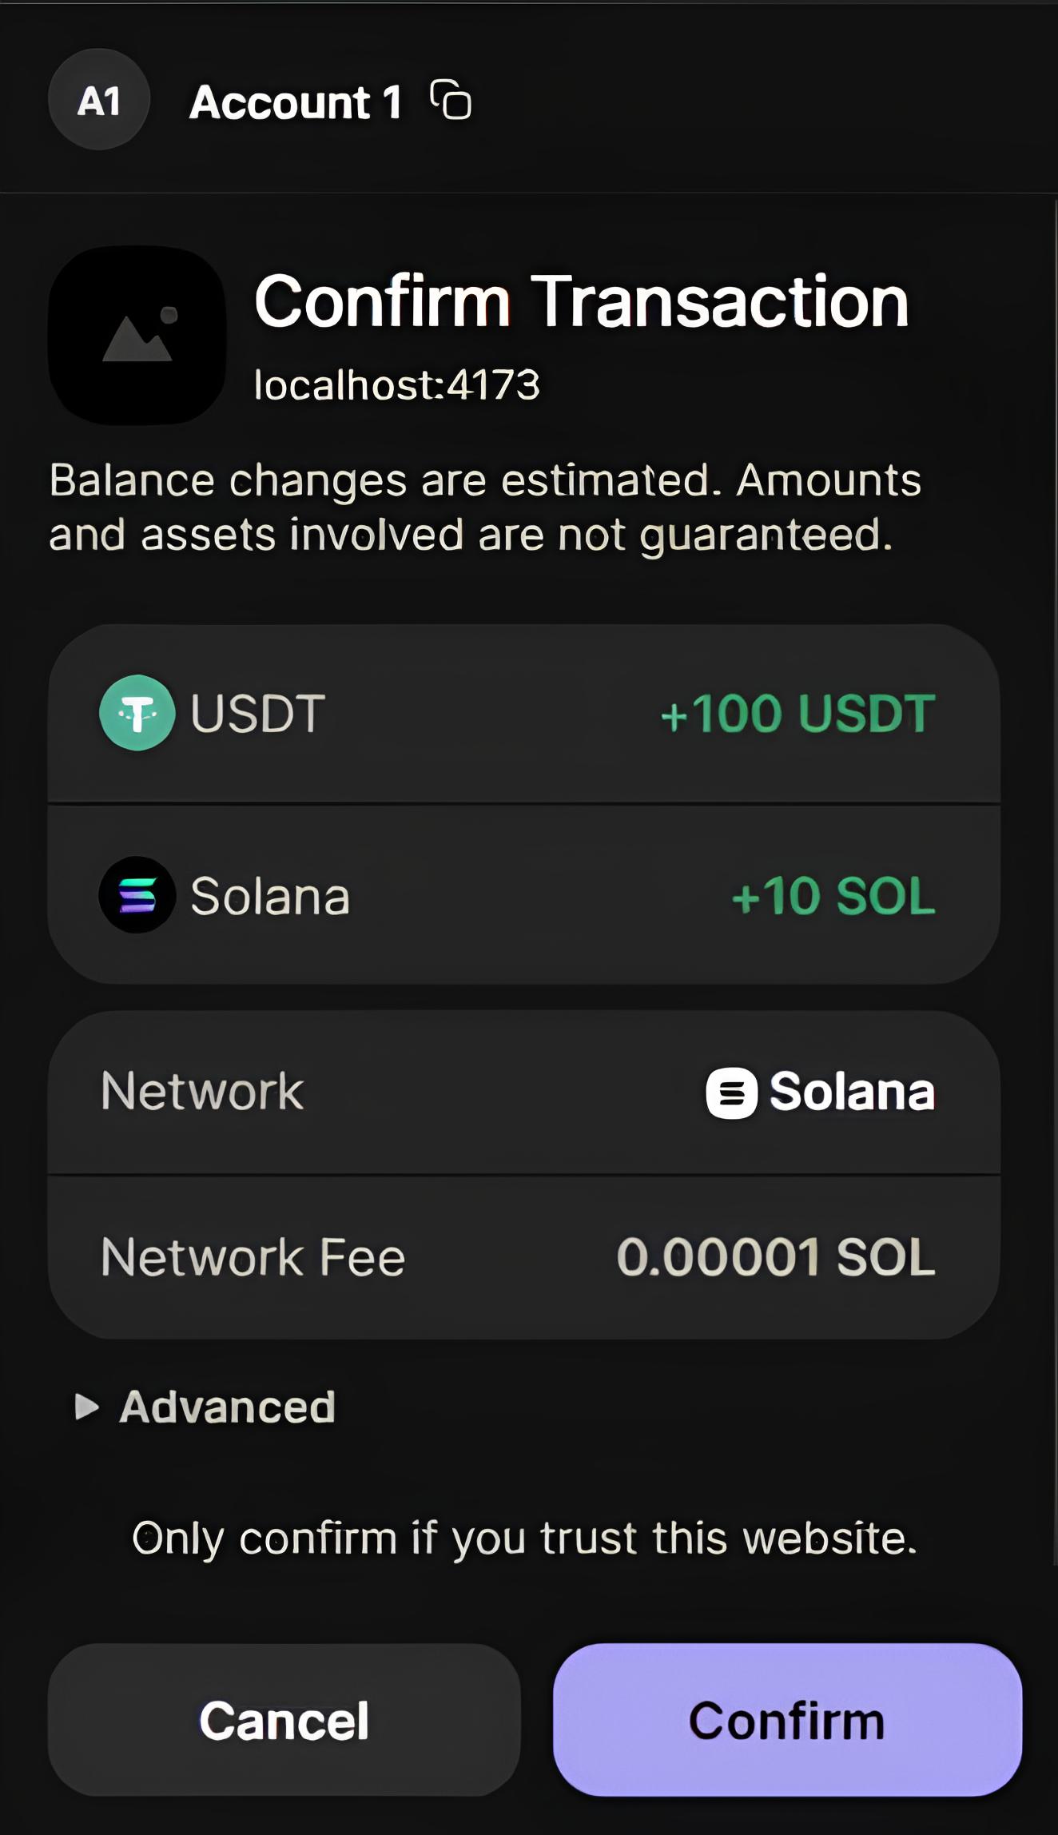Click the white Solana network icon
Viewport: 1058px width, 1835px height.
(731, 1093)
